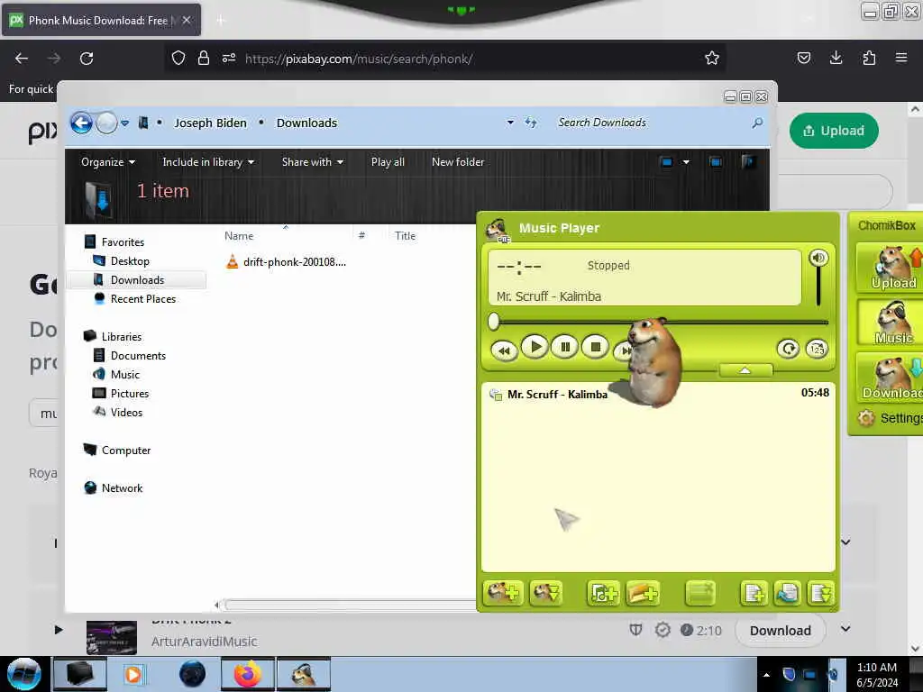923x692 pixels.
Task: Pause the track in Music Player
Action: point(565,347)
